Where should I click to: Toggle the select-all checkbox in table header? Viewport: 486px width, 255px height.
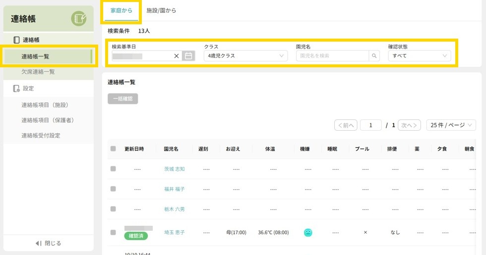pos(113,149)
